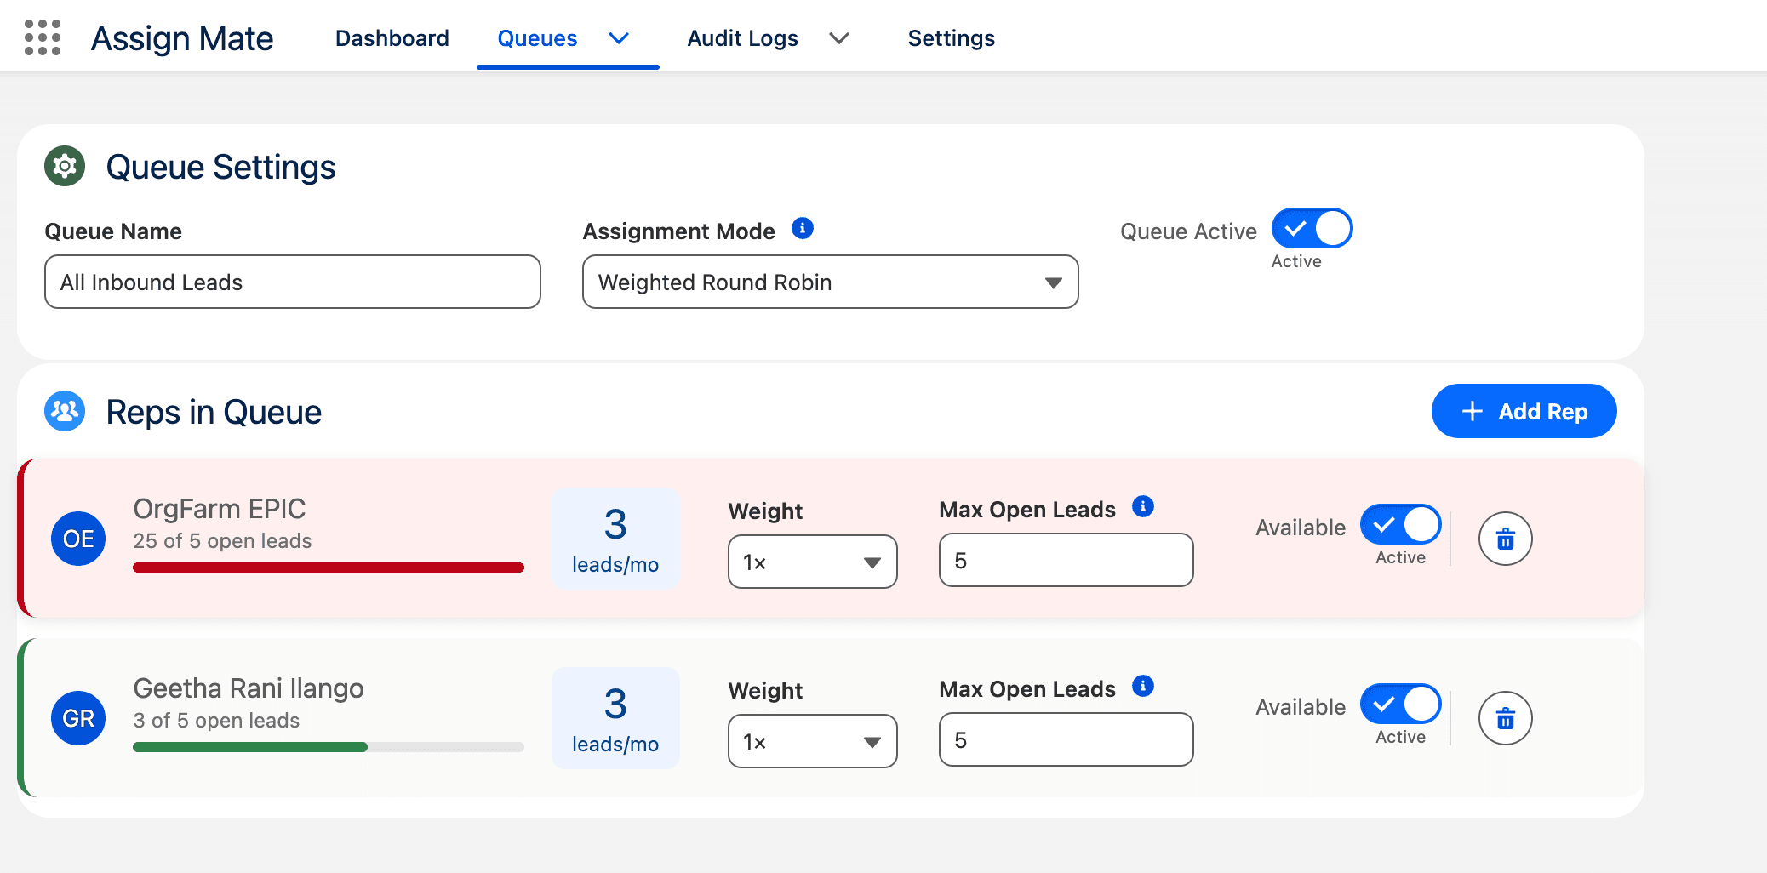Open Weight dropdown for OrgFarm EPIC

click(813, 562)
